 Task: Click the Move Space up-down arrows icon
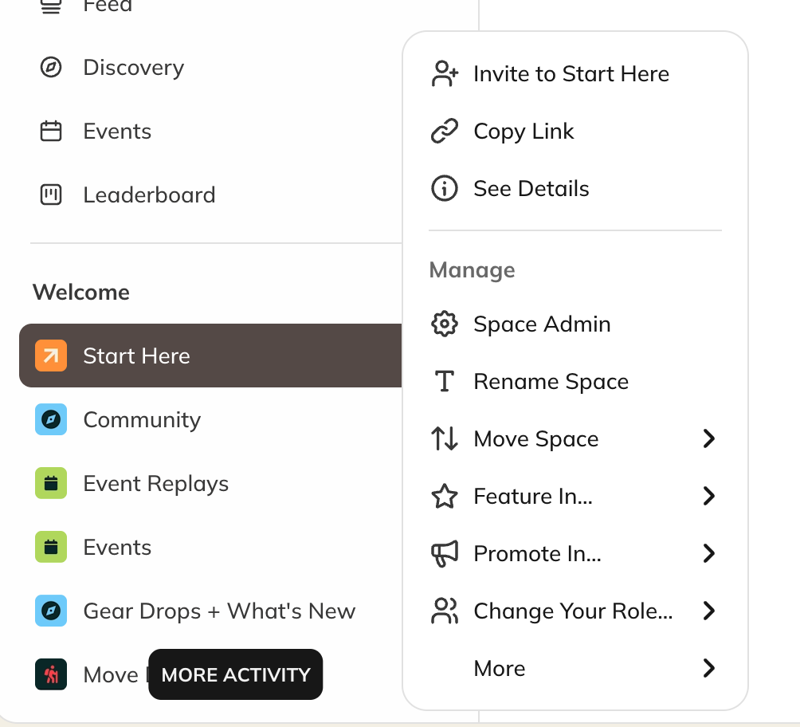[445, 438]
